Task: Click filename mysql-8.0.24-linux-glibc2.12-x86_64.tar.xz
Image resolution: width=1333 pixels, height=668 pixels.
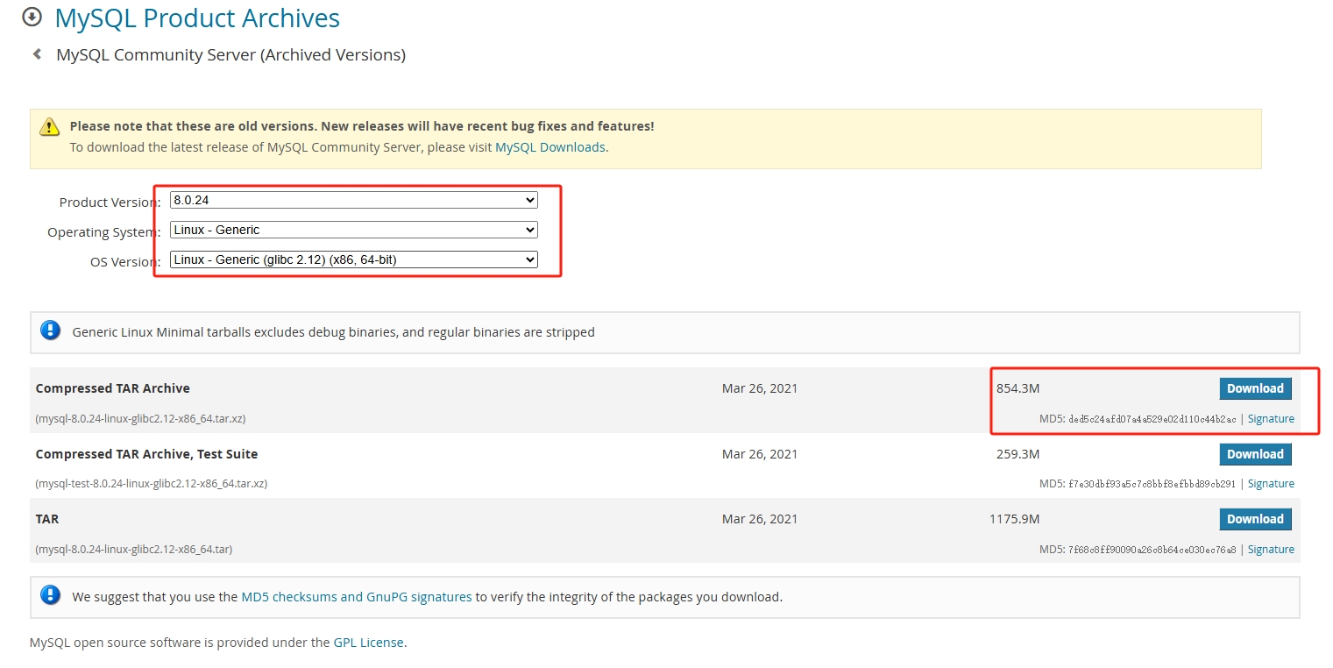Action: [140, 419]
